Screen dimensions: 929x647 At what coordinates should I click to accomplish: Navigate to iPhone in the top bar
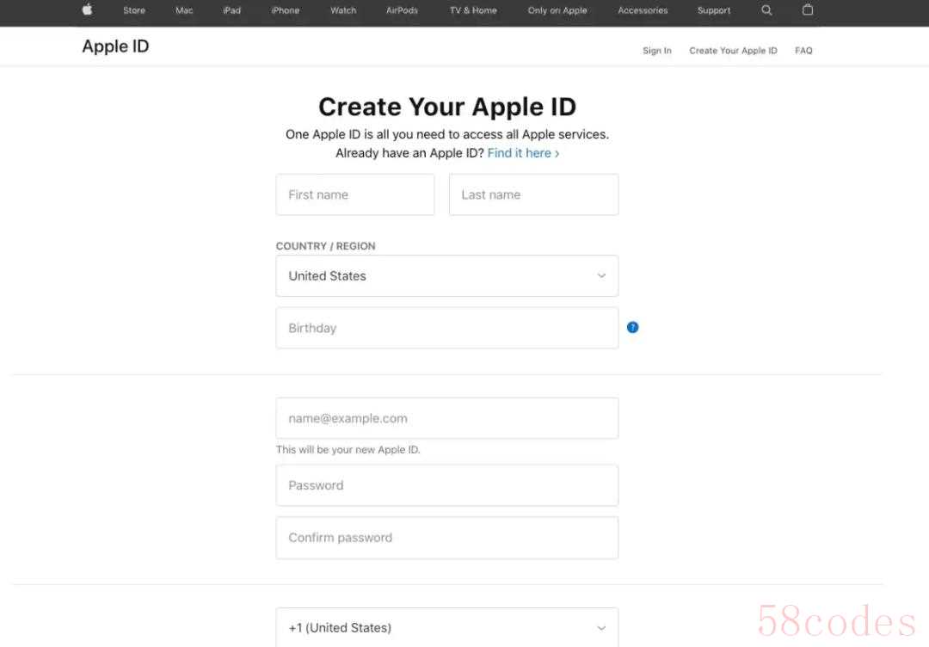click(x=285, y=10)
